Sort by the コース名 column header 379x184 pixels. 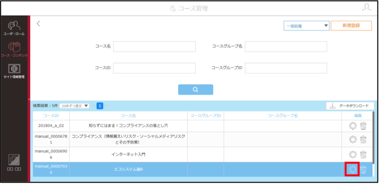(128, 116)
